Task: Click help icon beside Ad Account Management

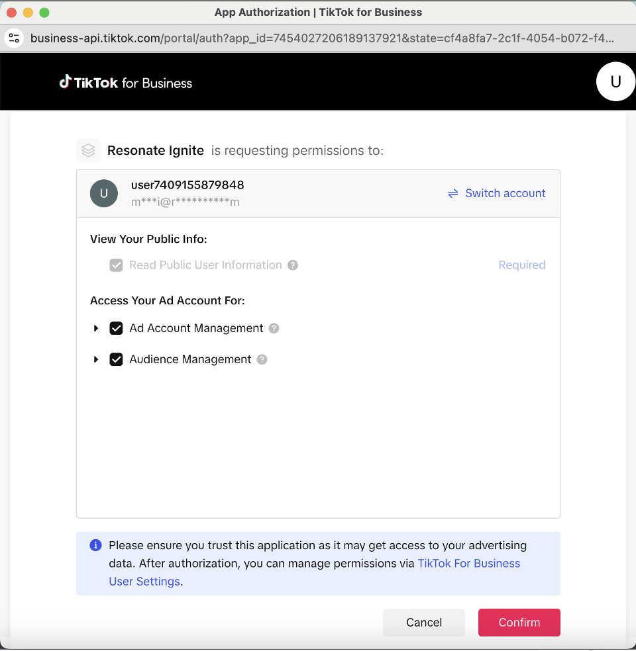Action: [274, 328]
